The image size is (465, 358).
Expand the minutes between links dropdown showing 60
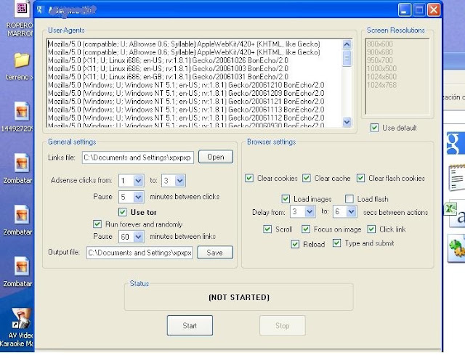(138, 237)
